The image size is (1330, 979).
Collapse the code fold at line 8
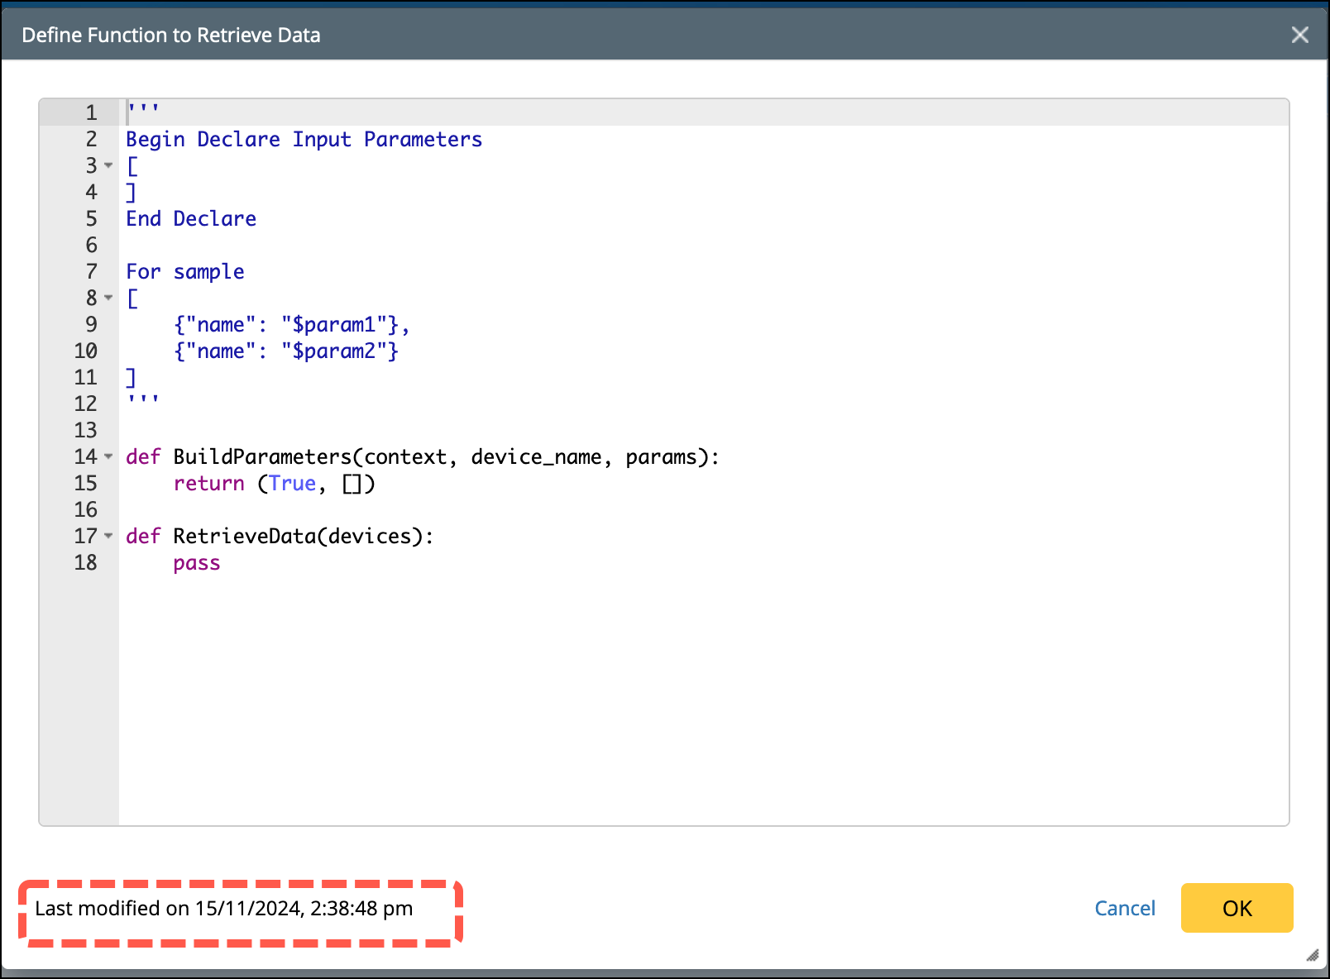coord(108,298)
